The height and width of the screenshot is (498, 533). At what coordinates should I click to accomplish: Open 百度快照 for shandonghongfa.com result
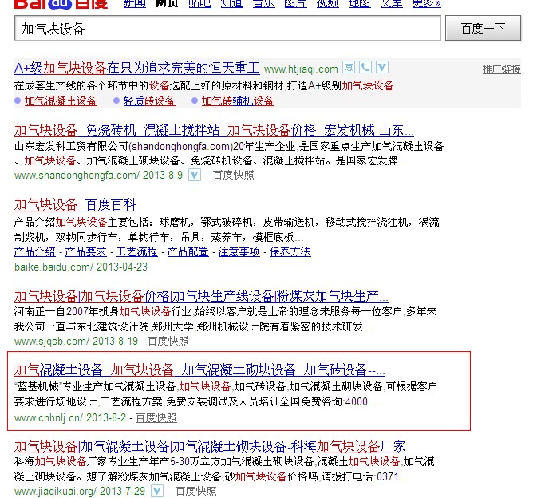tap(234, 176)
